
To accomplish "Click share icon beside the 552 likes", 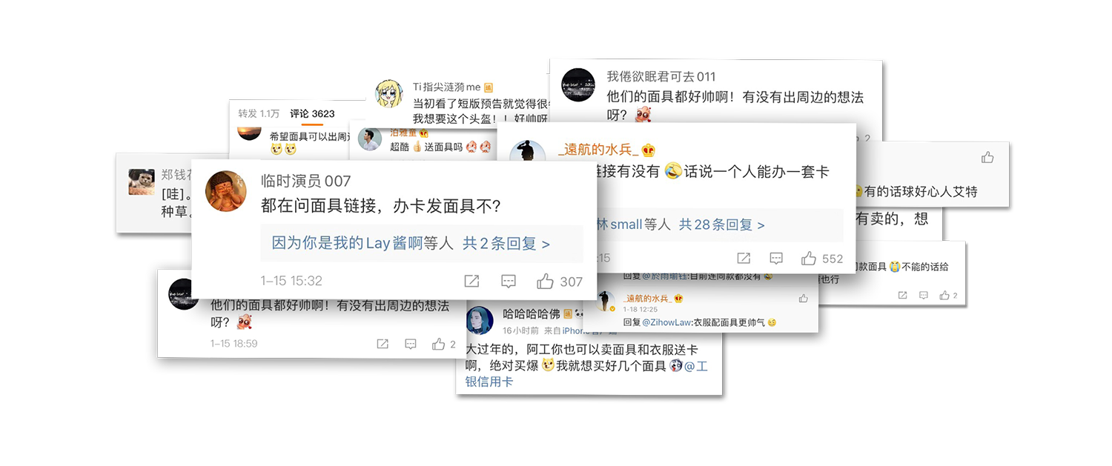I will pos(744,259).
